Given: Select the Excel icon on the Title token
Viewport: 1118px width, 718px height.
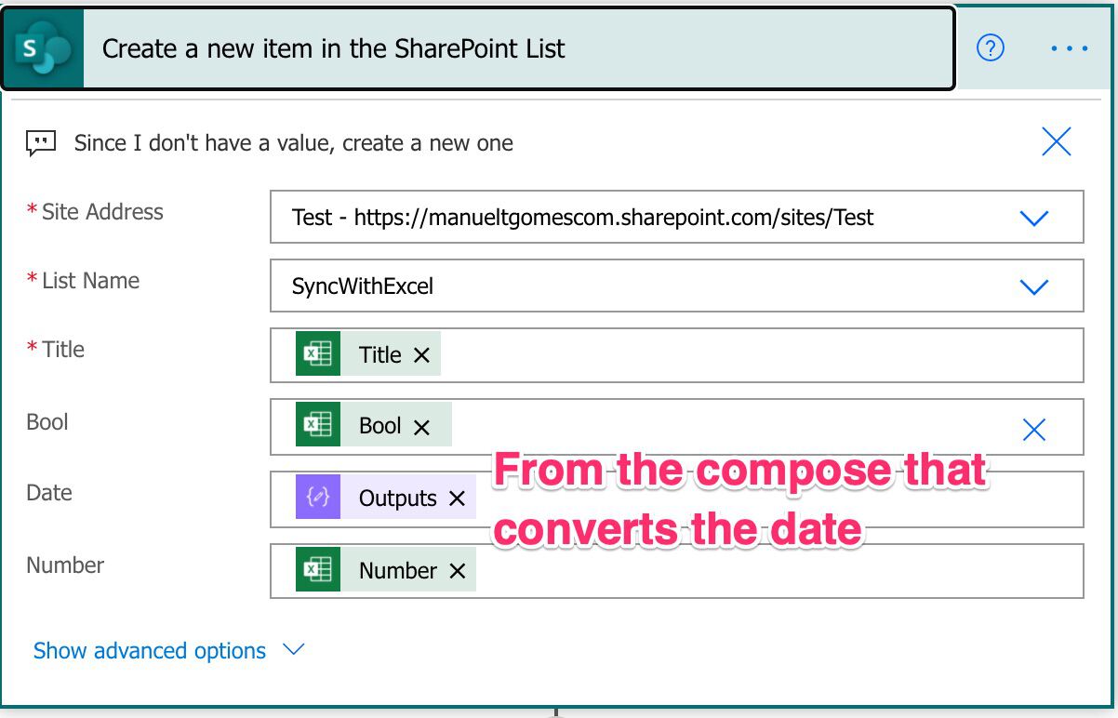Looking at the screenshot, I should click(x=319, y=353).
